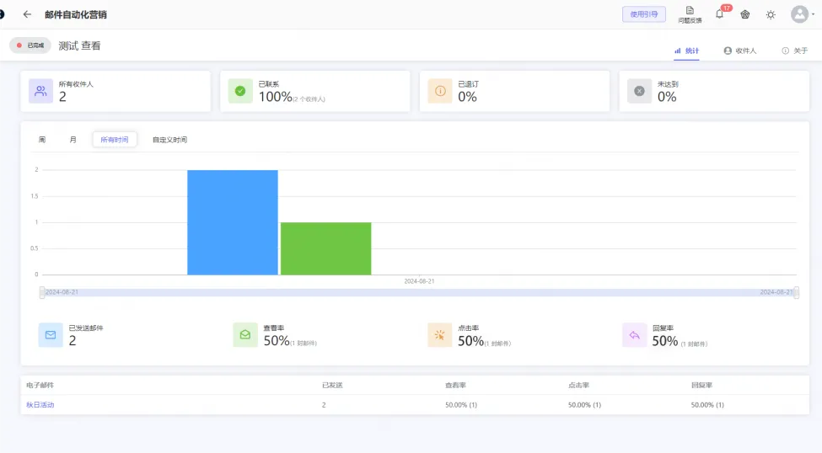Open the user avatar account menu

(799, 14)
